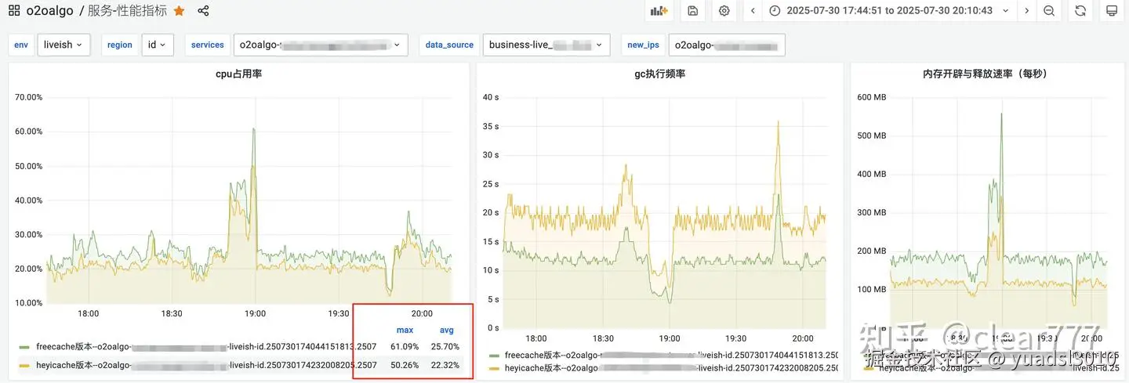Click the memory green spike near 600 MB
Screen dimensions: 1129x383
[1001, 114]
